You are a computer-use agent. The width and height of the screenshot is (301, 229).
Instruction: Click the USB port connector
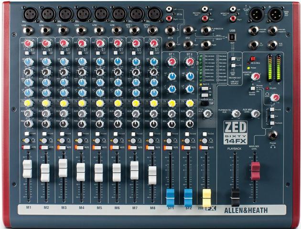232,36
